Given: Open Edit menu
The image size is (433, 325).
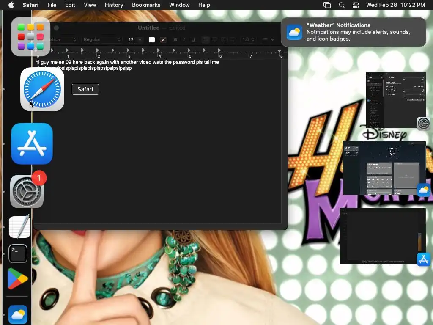Looking at the screenshot, I should pyautogui.click(x=70, y=5).
